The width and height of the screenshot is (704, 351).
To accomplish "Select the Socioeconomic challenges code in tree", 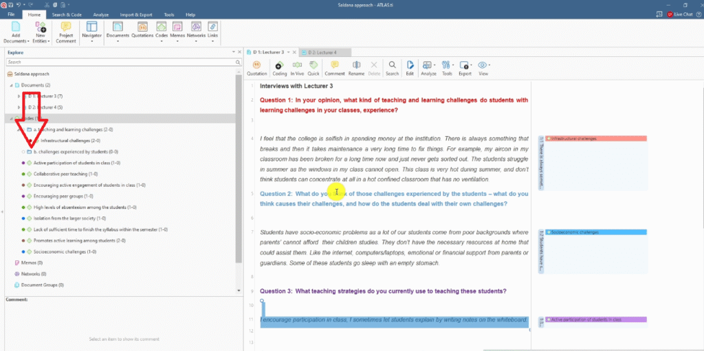I will point(60,251).
